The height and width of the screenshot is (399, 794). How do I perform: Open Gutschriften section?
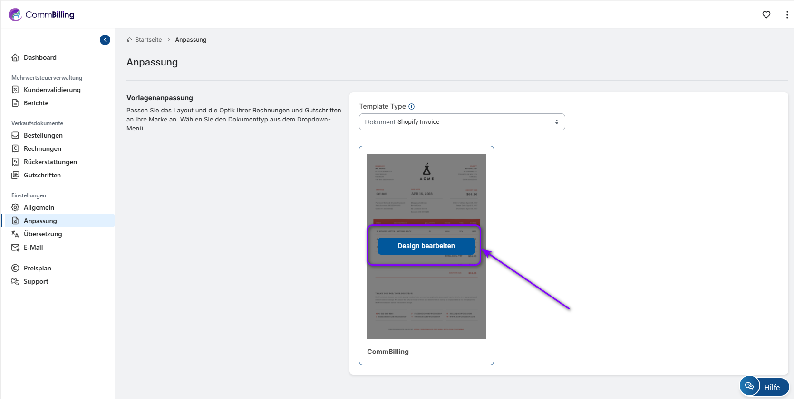pos(42,175)
